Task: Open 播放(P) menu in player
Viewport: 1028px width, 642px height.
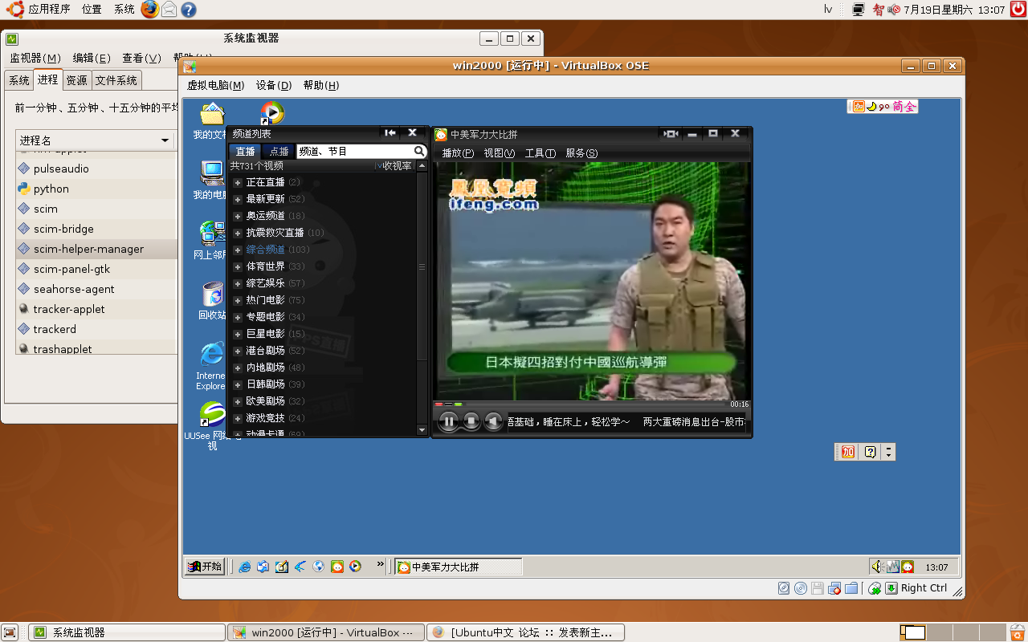Action: (458, 153)
